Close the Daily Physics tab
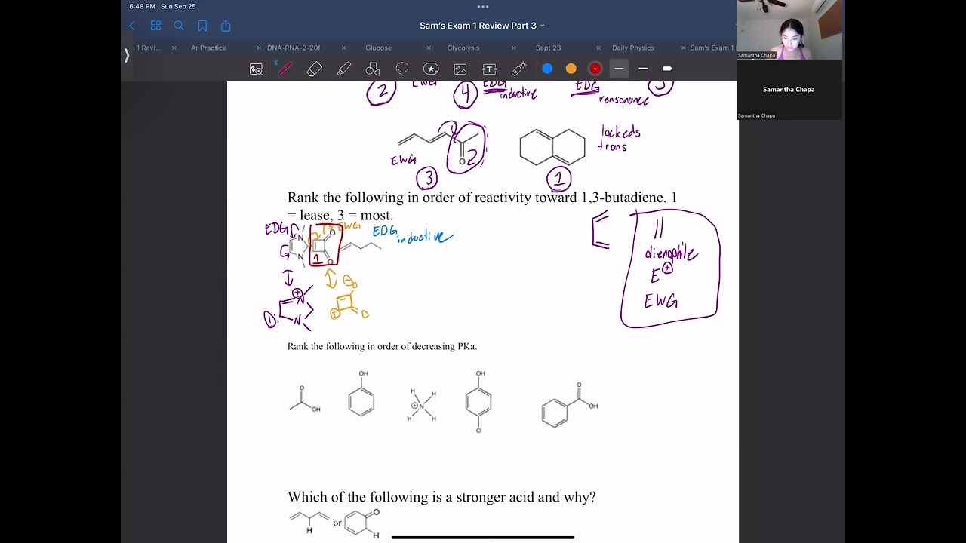Image resolution: width=966 pixels, height=543 pixels. pos(598,48)
